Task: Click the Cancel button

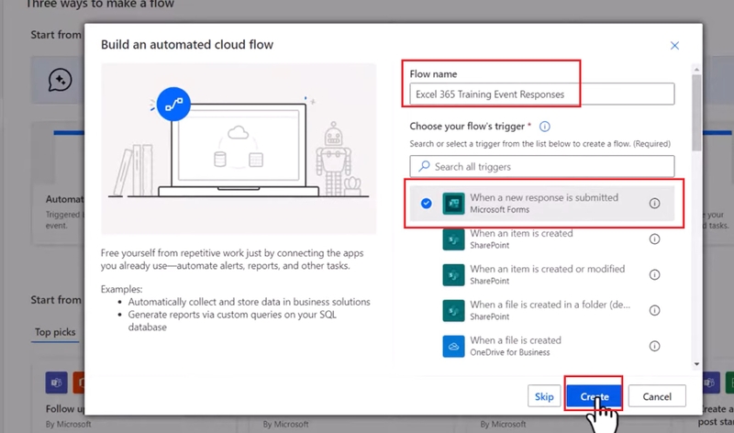Action: (x=657, y=396)
